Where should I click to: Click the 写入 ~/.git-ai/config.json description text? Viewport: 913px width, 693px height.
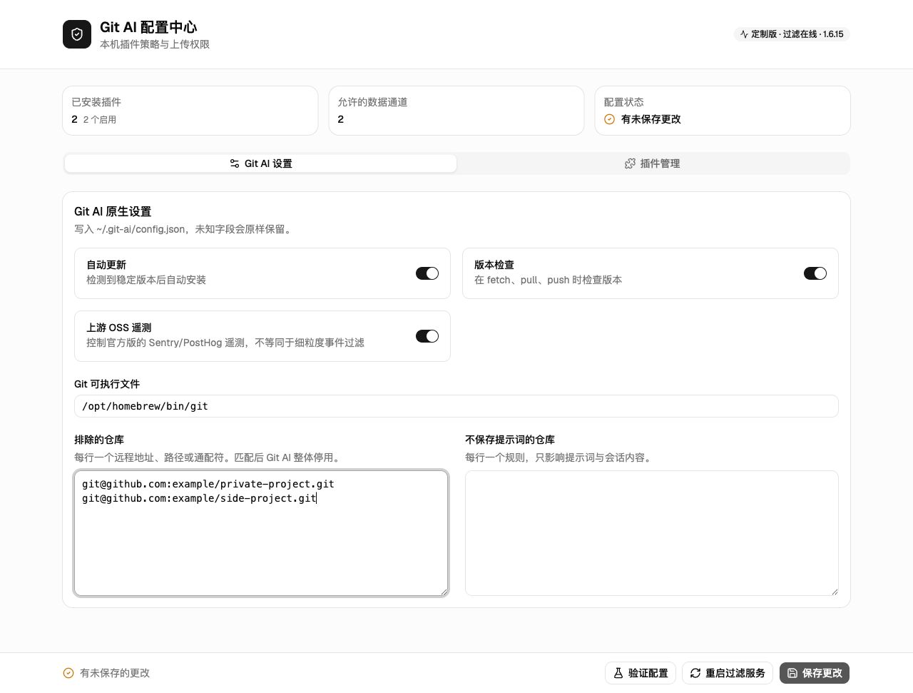coord(183,229)
